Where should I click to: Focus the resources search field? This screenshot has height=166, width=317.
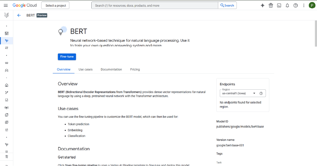click(x=155, y=6)
